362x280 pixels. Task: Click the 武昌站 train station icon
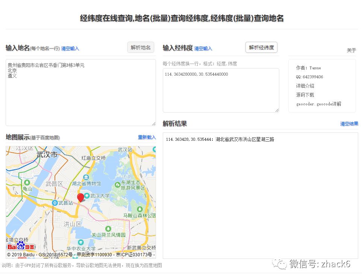pyautogui.click(x=55, y=203)
